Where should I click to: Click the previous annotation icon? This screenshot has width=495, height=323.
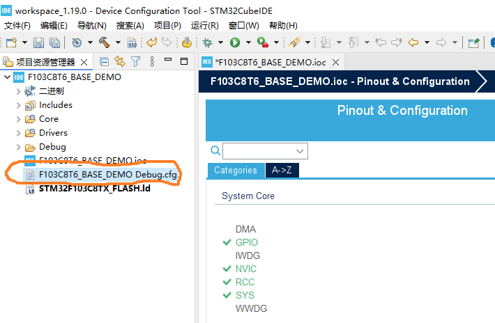(353, 42)
